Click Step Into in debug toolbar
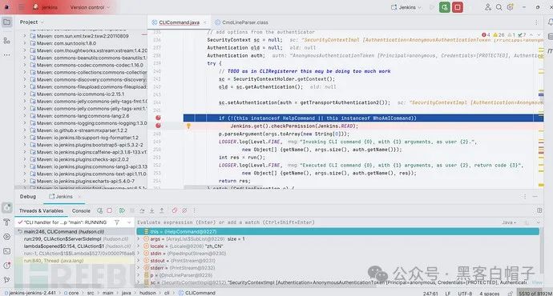The image size is (553, 296). 151,210
